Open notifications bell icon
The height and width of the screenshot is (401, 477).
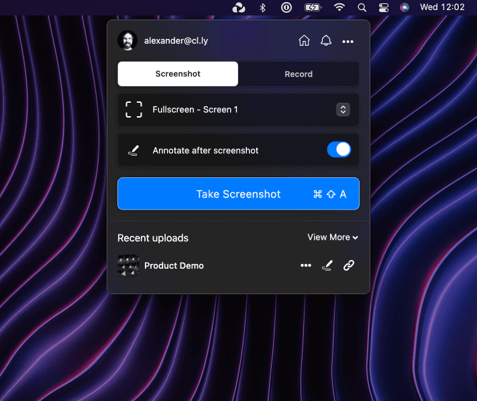tap(326, 40)
